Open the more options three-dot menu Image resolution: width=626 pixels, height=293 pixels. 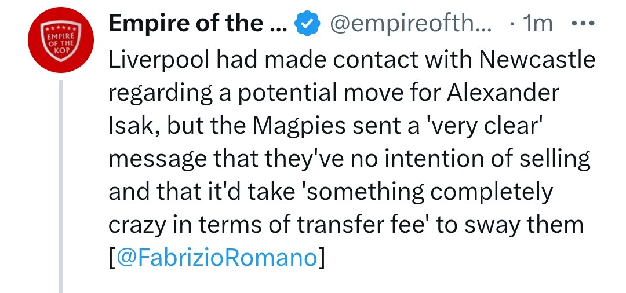(x=583, y=24)
